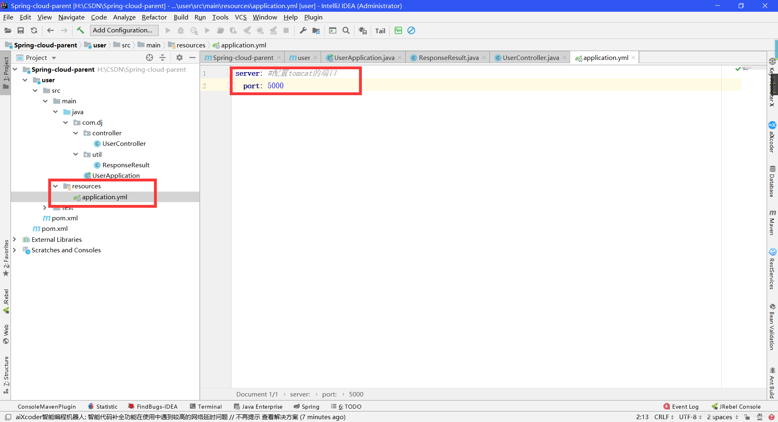Change line separator CRLF in status bar
This screenshot has height=422, width=778.
pos(664,417)
